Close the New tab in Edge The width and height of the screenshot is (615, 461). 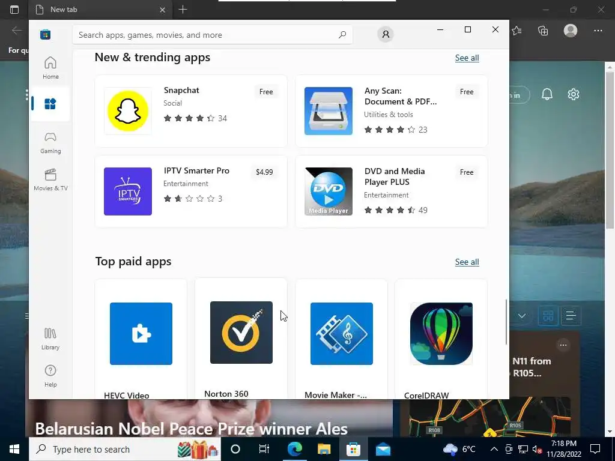(162, 10)
